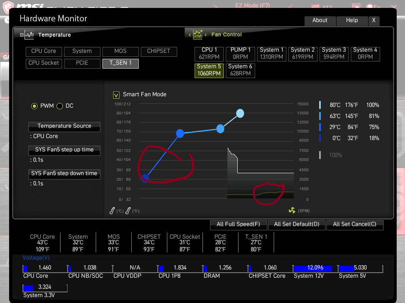Click the T_SEN 1 27°C reading
Image resolution: width=405 pixels, height=303 pixels.
click(x=256, y=243)
